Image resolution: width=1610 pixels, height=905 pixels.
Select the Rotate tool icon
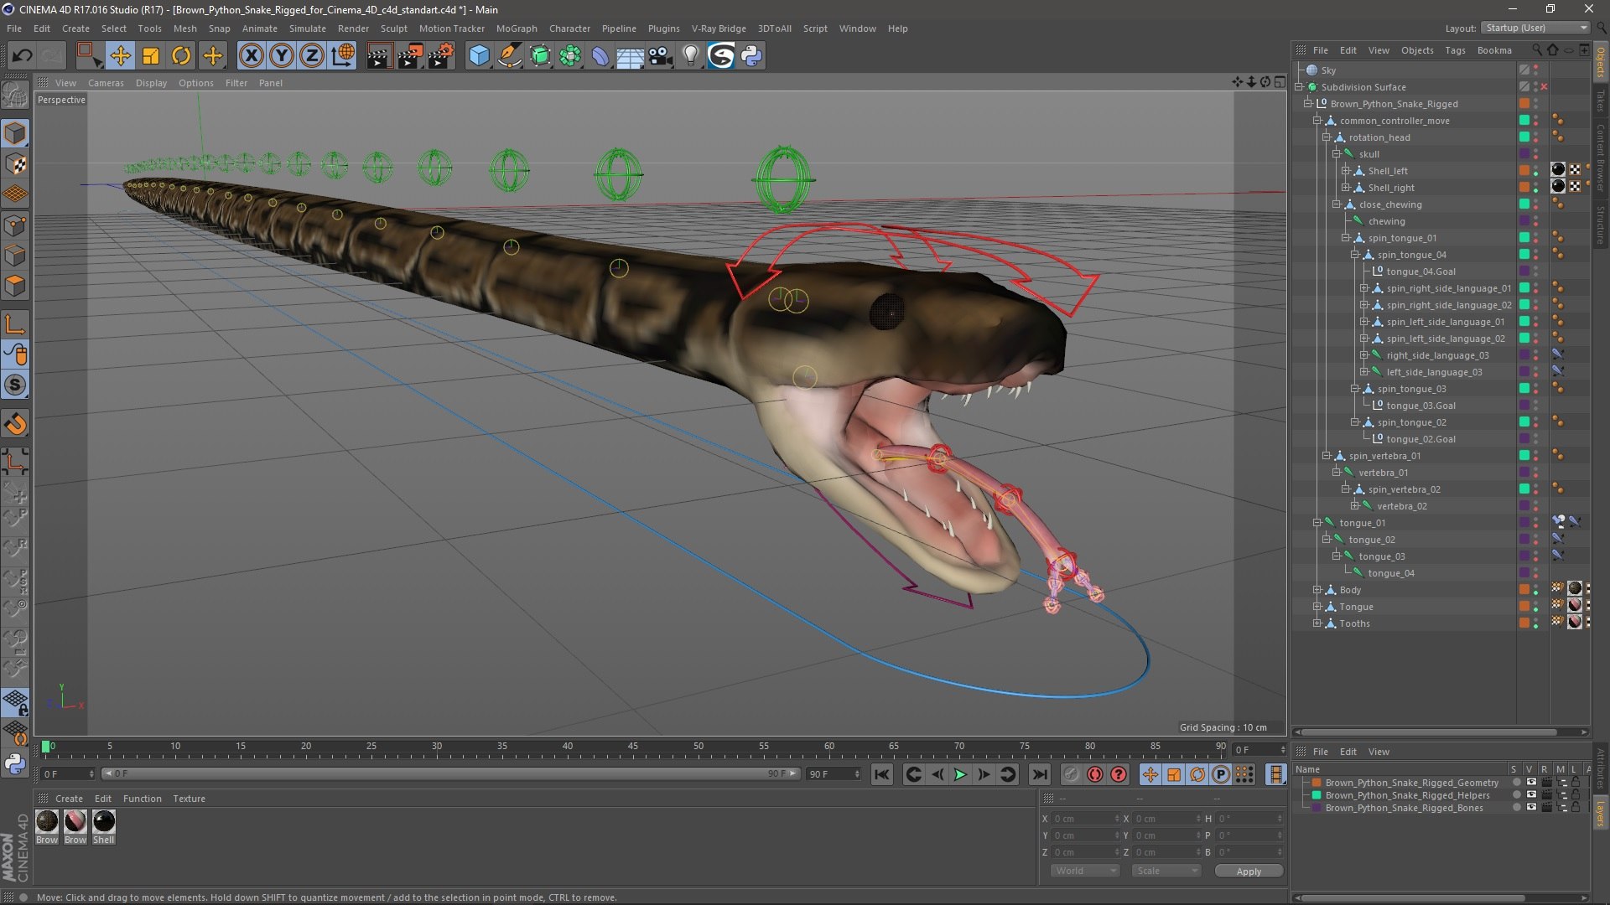click(181, 56)
